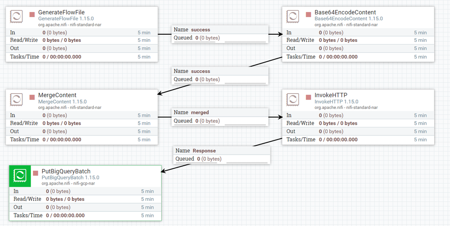
Task: Select the merged connection label
Action: (x=220, y=117)
